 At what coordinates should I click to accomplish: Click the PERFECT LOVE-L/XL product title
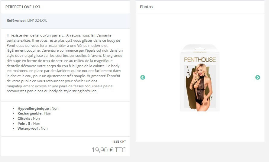[x=23, y=7]
